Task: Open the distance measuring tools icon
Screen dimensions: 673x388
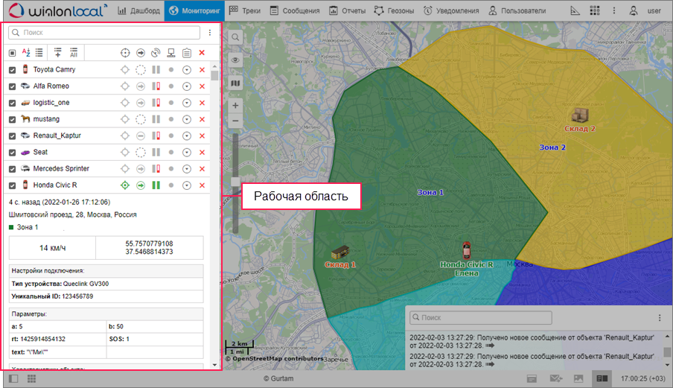Action: (x=575, y=10)
